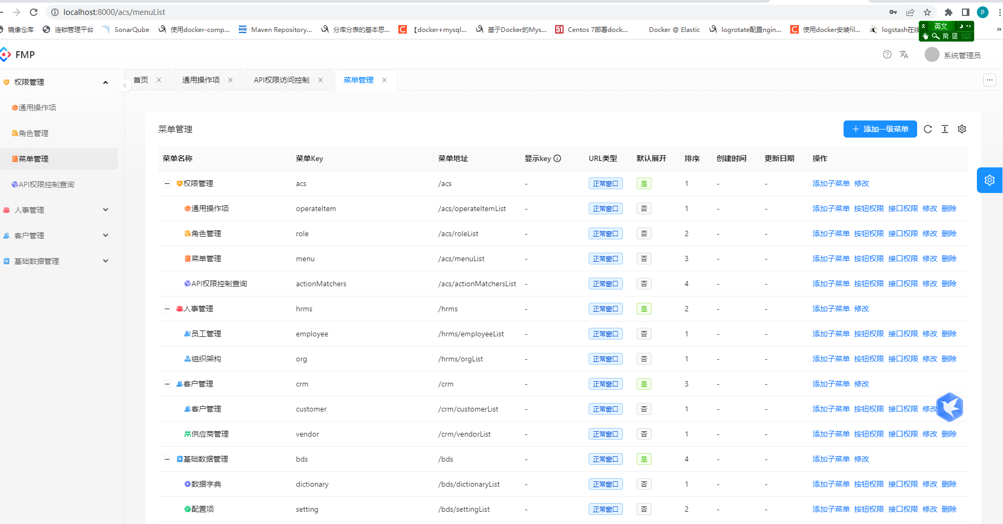Image resolution: width=1003 pixels, height=524 pixels.
Task: Collapse the 基础数据管理 table row
Action: point(167,459)
